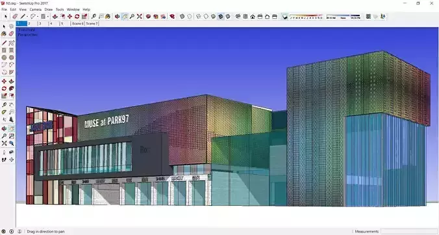The image size is (439, 235).
Task: Switch to the Front view house icon
Action: pos(253,17)
